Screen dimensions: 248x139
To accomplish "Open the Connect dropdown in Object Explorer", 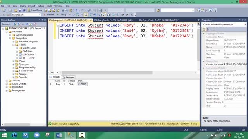I will (x=7, y=24).
